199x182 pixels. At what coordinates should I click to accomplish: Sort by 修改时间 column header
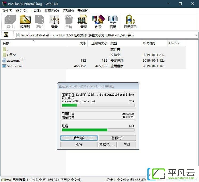pos(154,43)
